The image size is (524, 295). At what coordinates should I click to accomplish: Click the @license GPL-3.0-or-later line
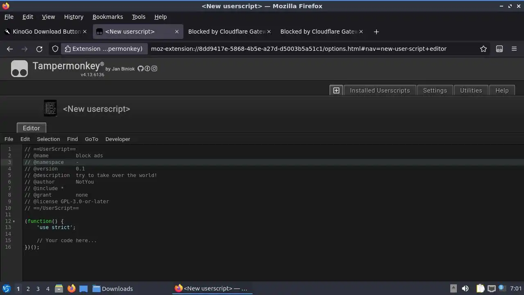(x=67, y=202)
